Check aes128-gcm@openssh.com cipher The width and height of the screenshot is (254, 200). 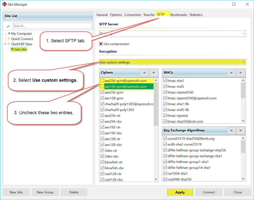(x=102, y=86)
